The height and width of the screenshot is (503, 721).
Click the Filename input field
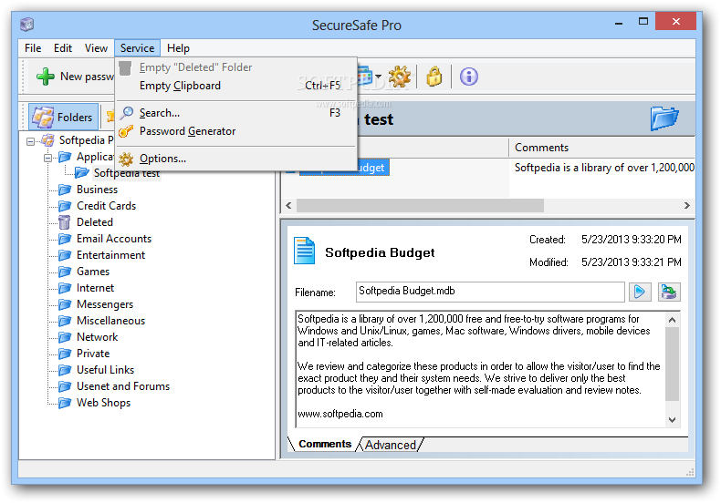point(490,292)
